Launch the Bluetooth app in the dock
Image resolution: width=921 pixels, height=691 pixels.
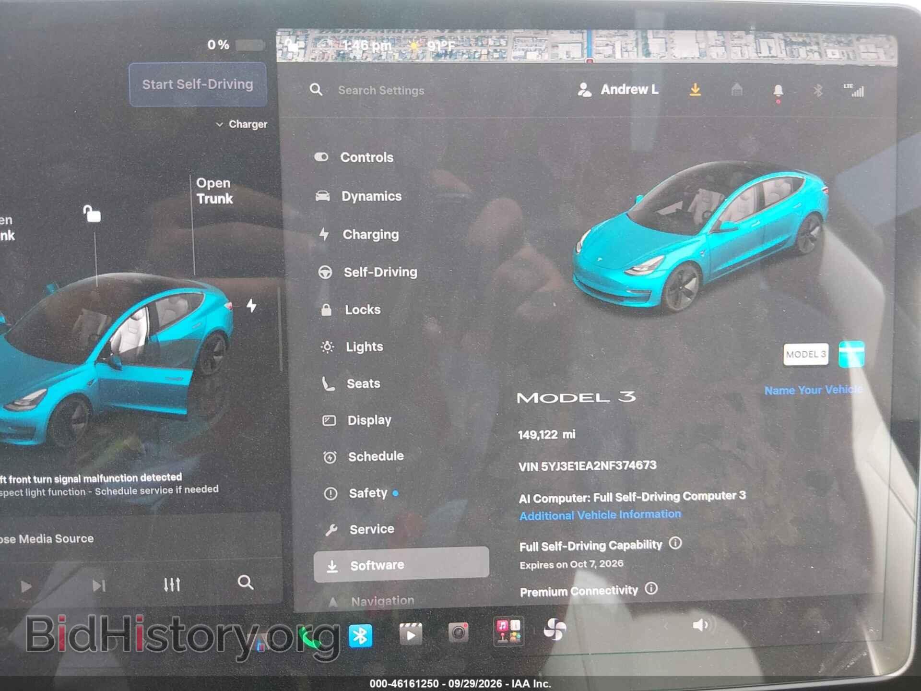tap(360, 636)
